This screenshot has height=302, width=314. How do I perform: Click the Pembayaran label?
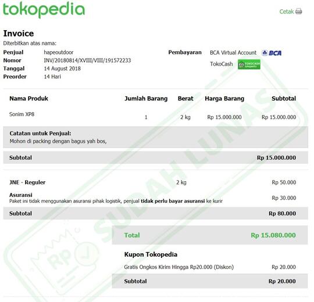[185, 52]
